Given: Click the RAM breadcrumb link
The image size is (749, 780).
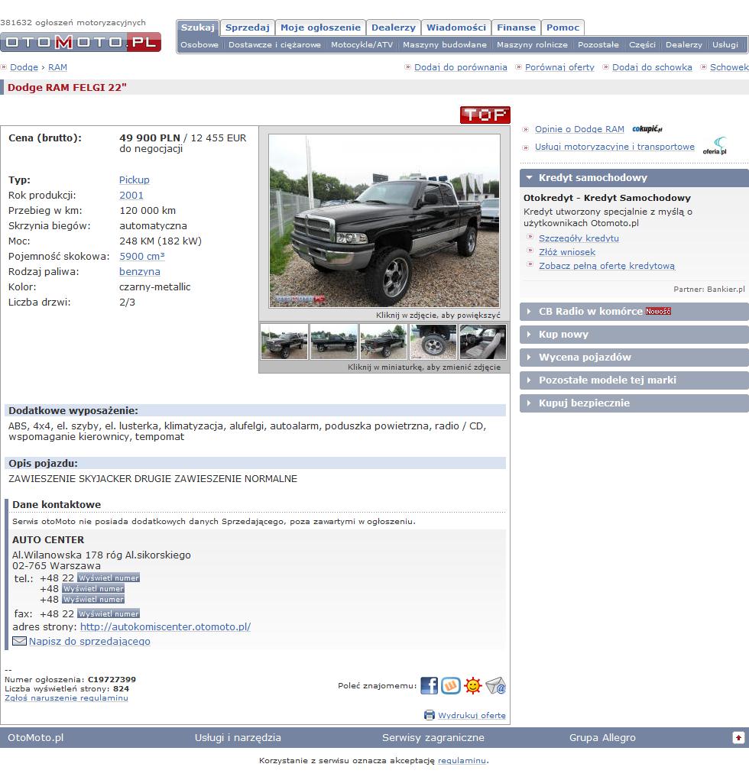Looking at the screenshot, I should [x=58, y=67].
